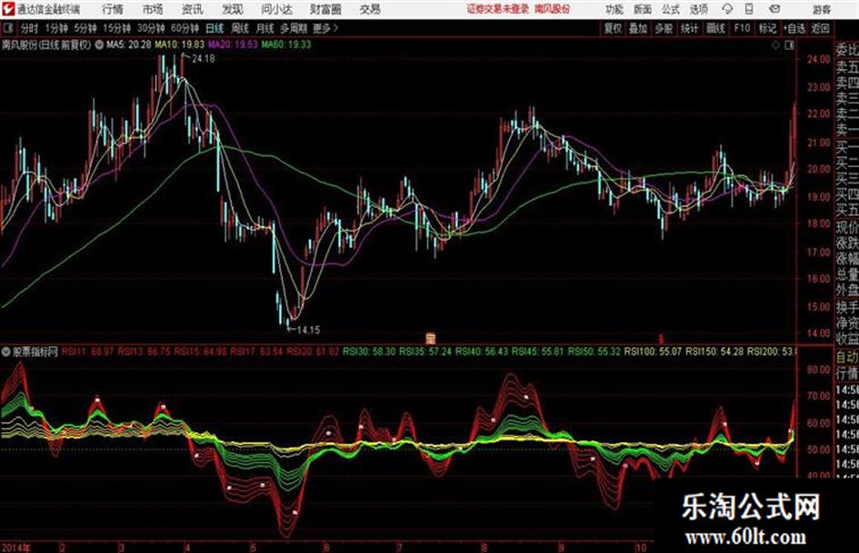Click the RSI100: 55.07 indicator value

(x=653, y=351)
